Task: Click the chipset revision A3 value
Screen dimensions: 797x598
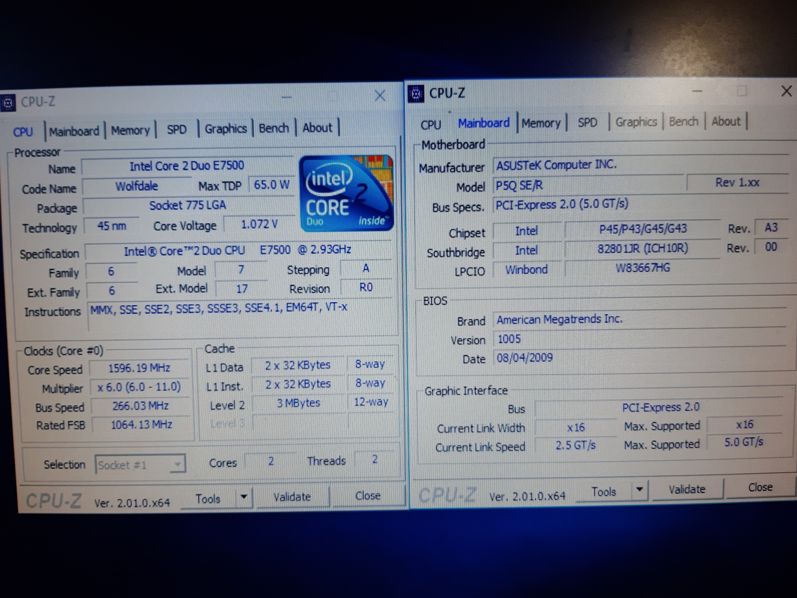Action: (x=771, y=227)
